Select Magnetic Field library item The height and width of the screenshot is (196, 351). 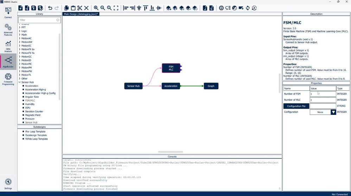(x=33, y=115)
